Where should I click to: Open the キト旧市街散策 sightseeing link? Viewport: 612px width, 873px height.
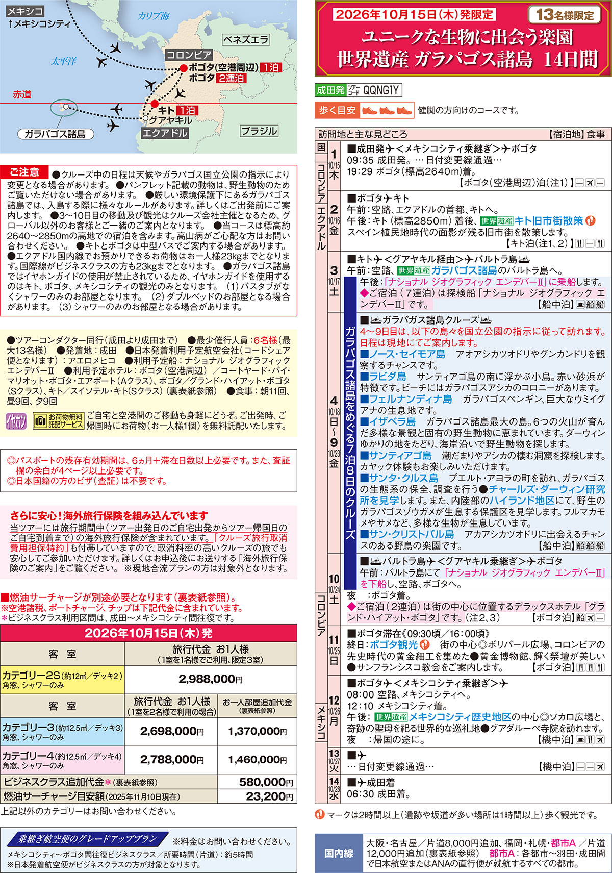click(x=548, y=221)
